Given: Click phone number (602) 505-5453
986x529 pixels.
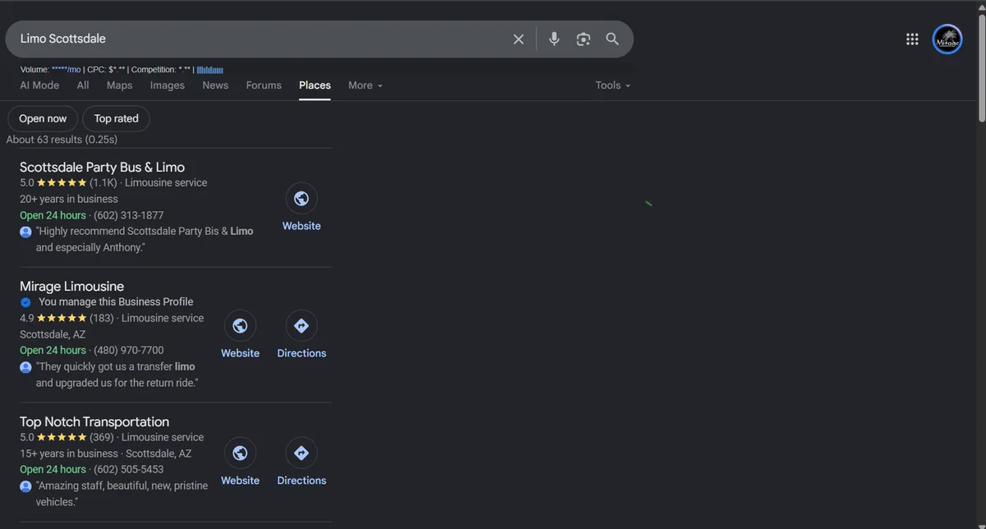Looking at the screenshot, I should [128, 470].
